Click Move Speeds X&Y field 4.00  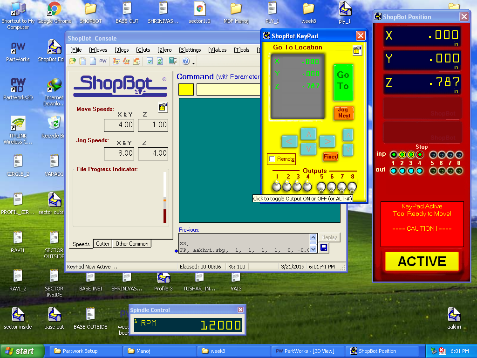coord(119,125)
